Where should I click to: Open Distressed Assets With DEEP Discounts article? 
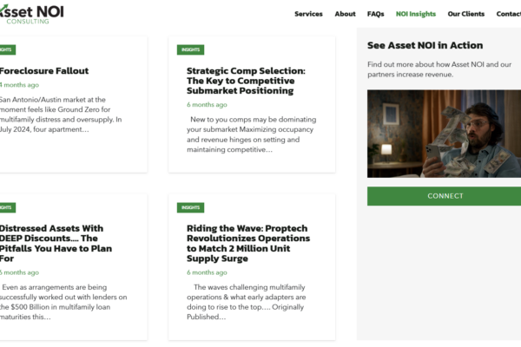tap(56, 244)
